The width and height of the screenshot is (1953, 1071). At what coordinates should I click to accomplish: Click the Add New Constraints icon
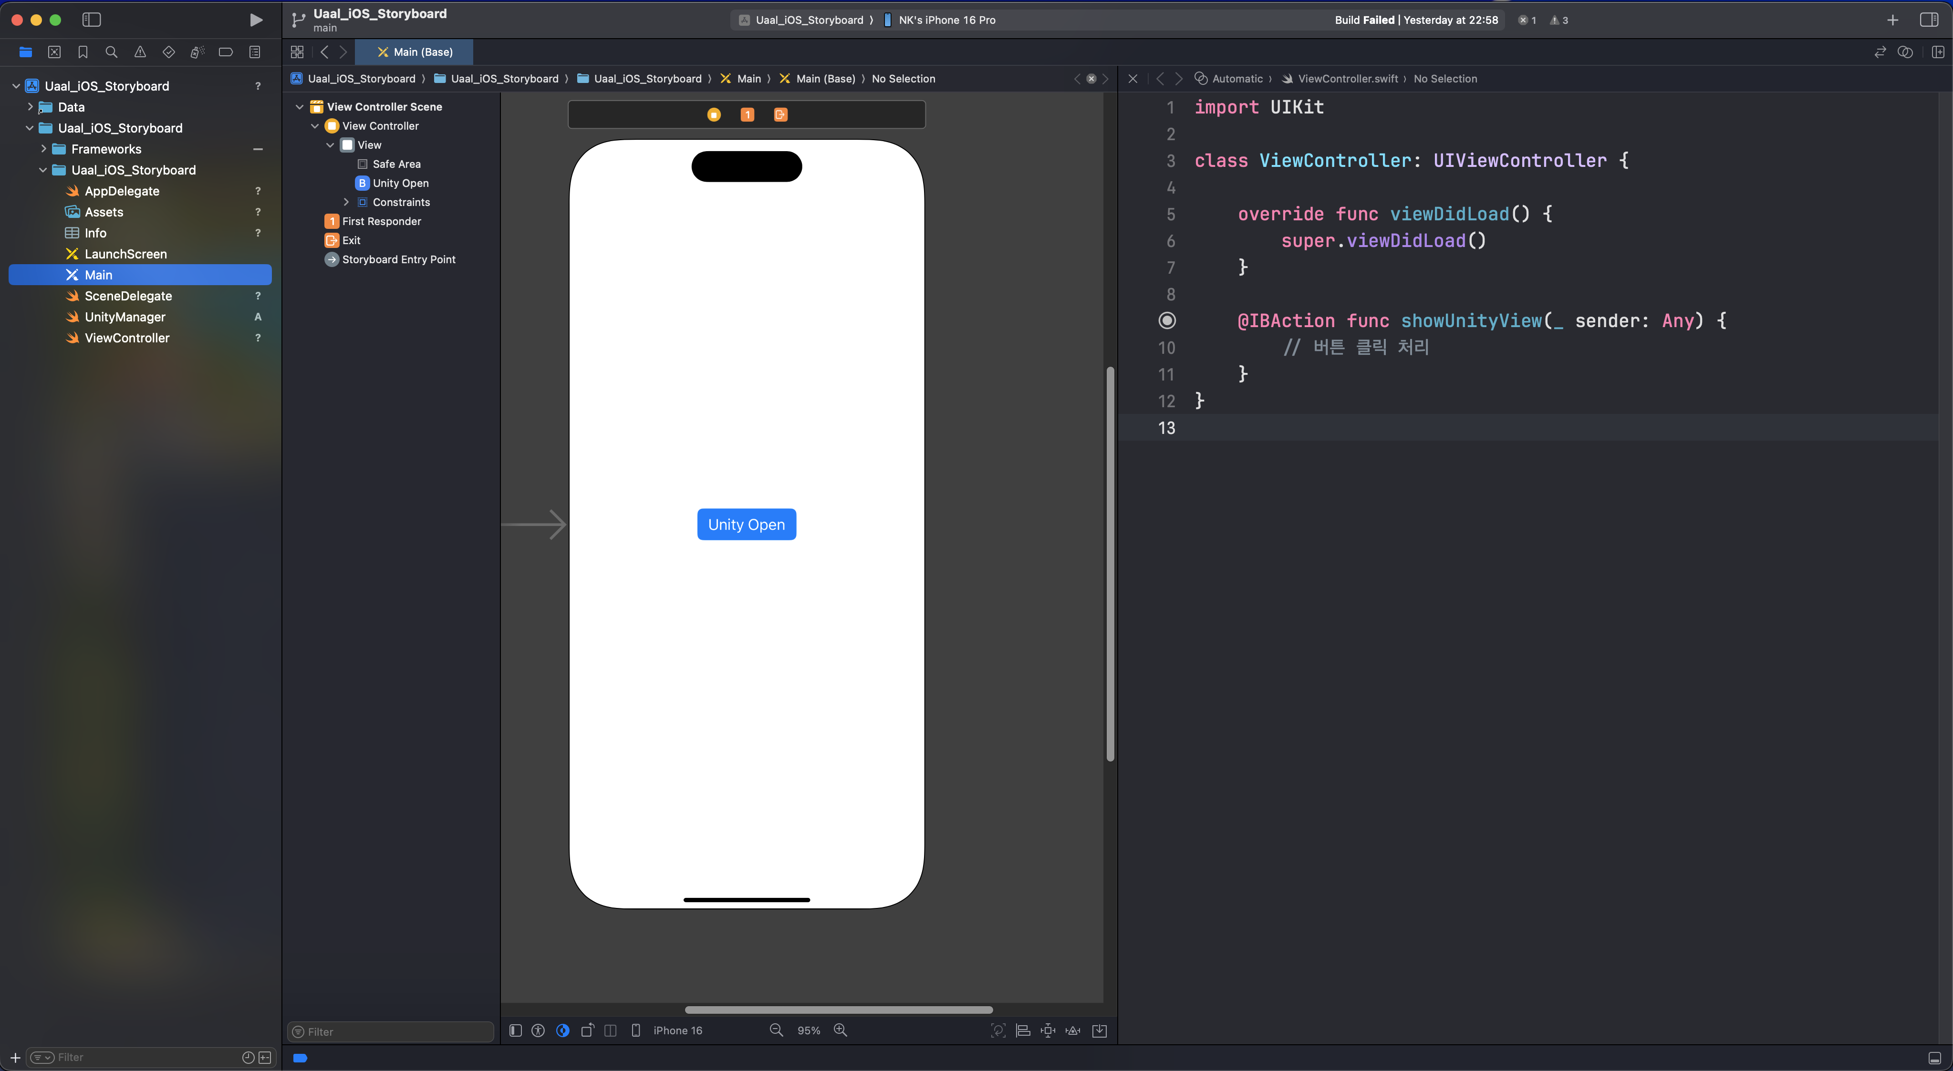point(1048,1030)
